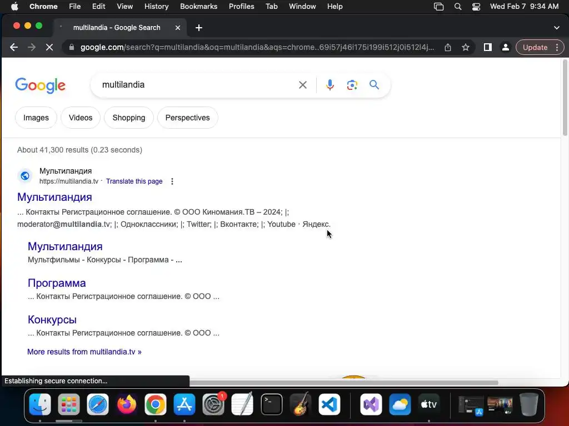Open the tab search chevron
The image size is (569, 426).
[557, 28]
